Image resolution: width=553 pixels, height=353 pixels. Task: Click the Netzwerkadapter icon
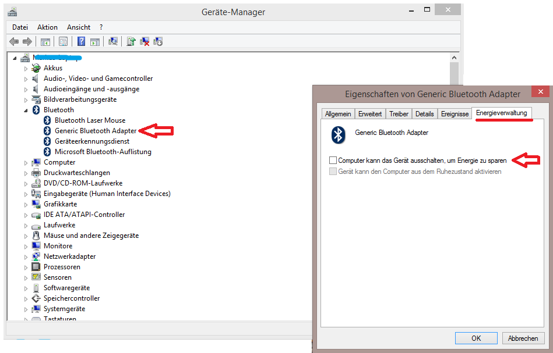tap(36, 256)
